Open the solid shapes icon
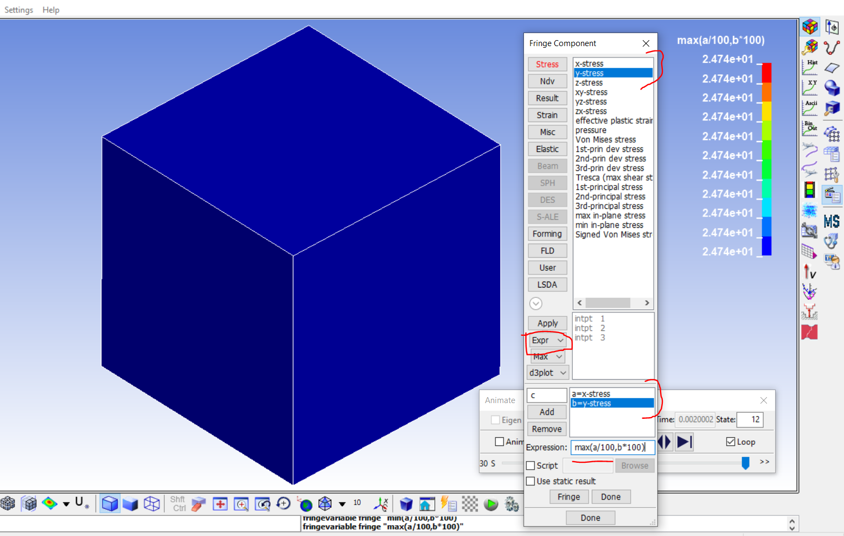844x536 pixels. (x=832, y=87)
